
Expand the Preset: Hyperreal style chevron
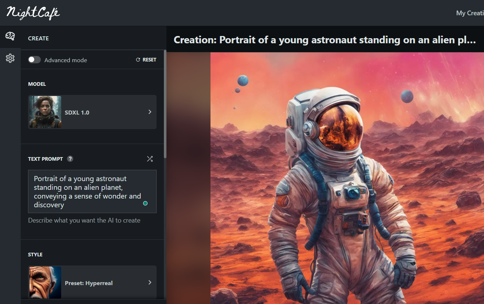(x=150, y=283)
